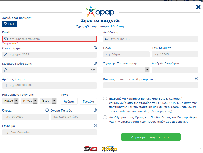Click the Χρειάζεσαι βοήθεια; text
The height and width of the screenshot is (153, 203).
(x=17, y=18)
